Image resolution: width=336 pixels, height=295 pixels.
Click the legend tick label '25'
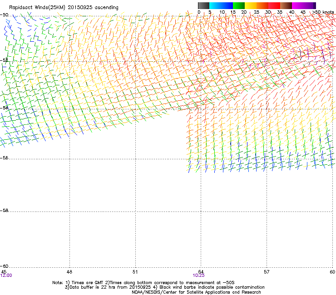[256, 12]
